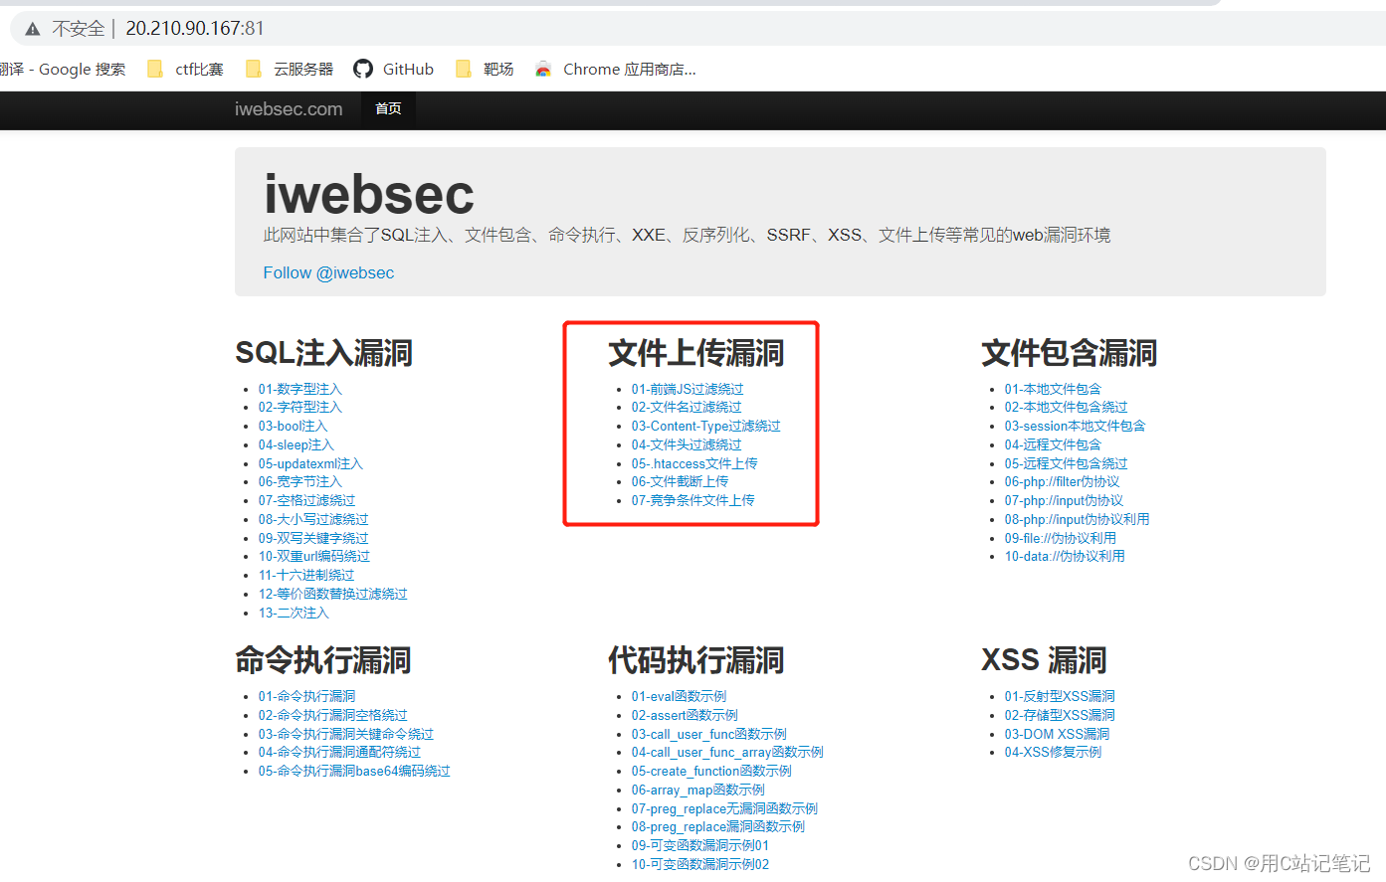
Task: Open 04-XSS修复示例 link
Action: tap(1053, 752)
